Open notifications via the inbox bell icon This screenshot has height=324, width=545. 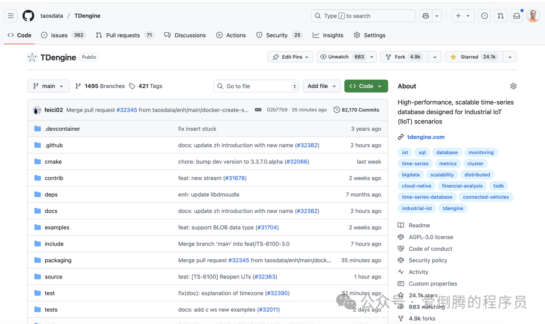pos(516,16)
